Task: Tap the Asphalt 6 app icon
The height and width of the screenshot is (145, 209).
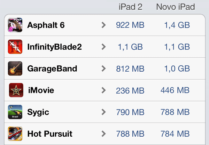Action: (15, 25)
